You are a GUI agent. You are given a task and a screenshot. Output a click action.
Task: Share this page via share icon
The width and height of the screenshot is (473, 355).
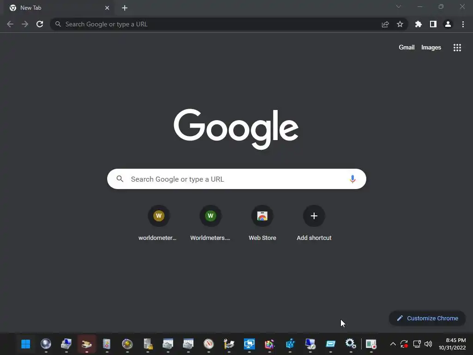tap(385, 24)
